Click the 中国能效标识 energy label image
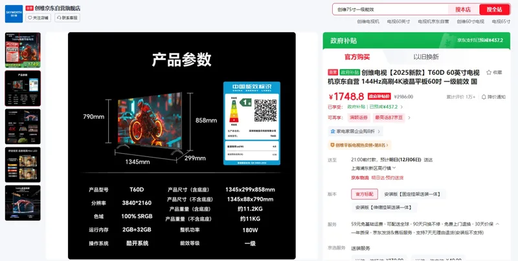 252,123
